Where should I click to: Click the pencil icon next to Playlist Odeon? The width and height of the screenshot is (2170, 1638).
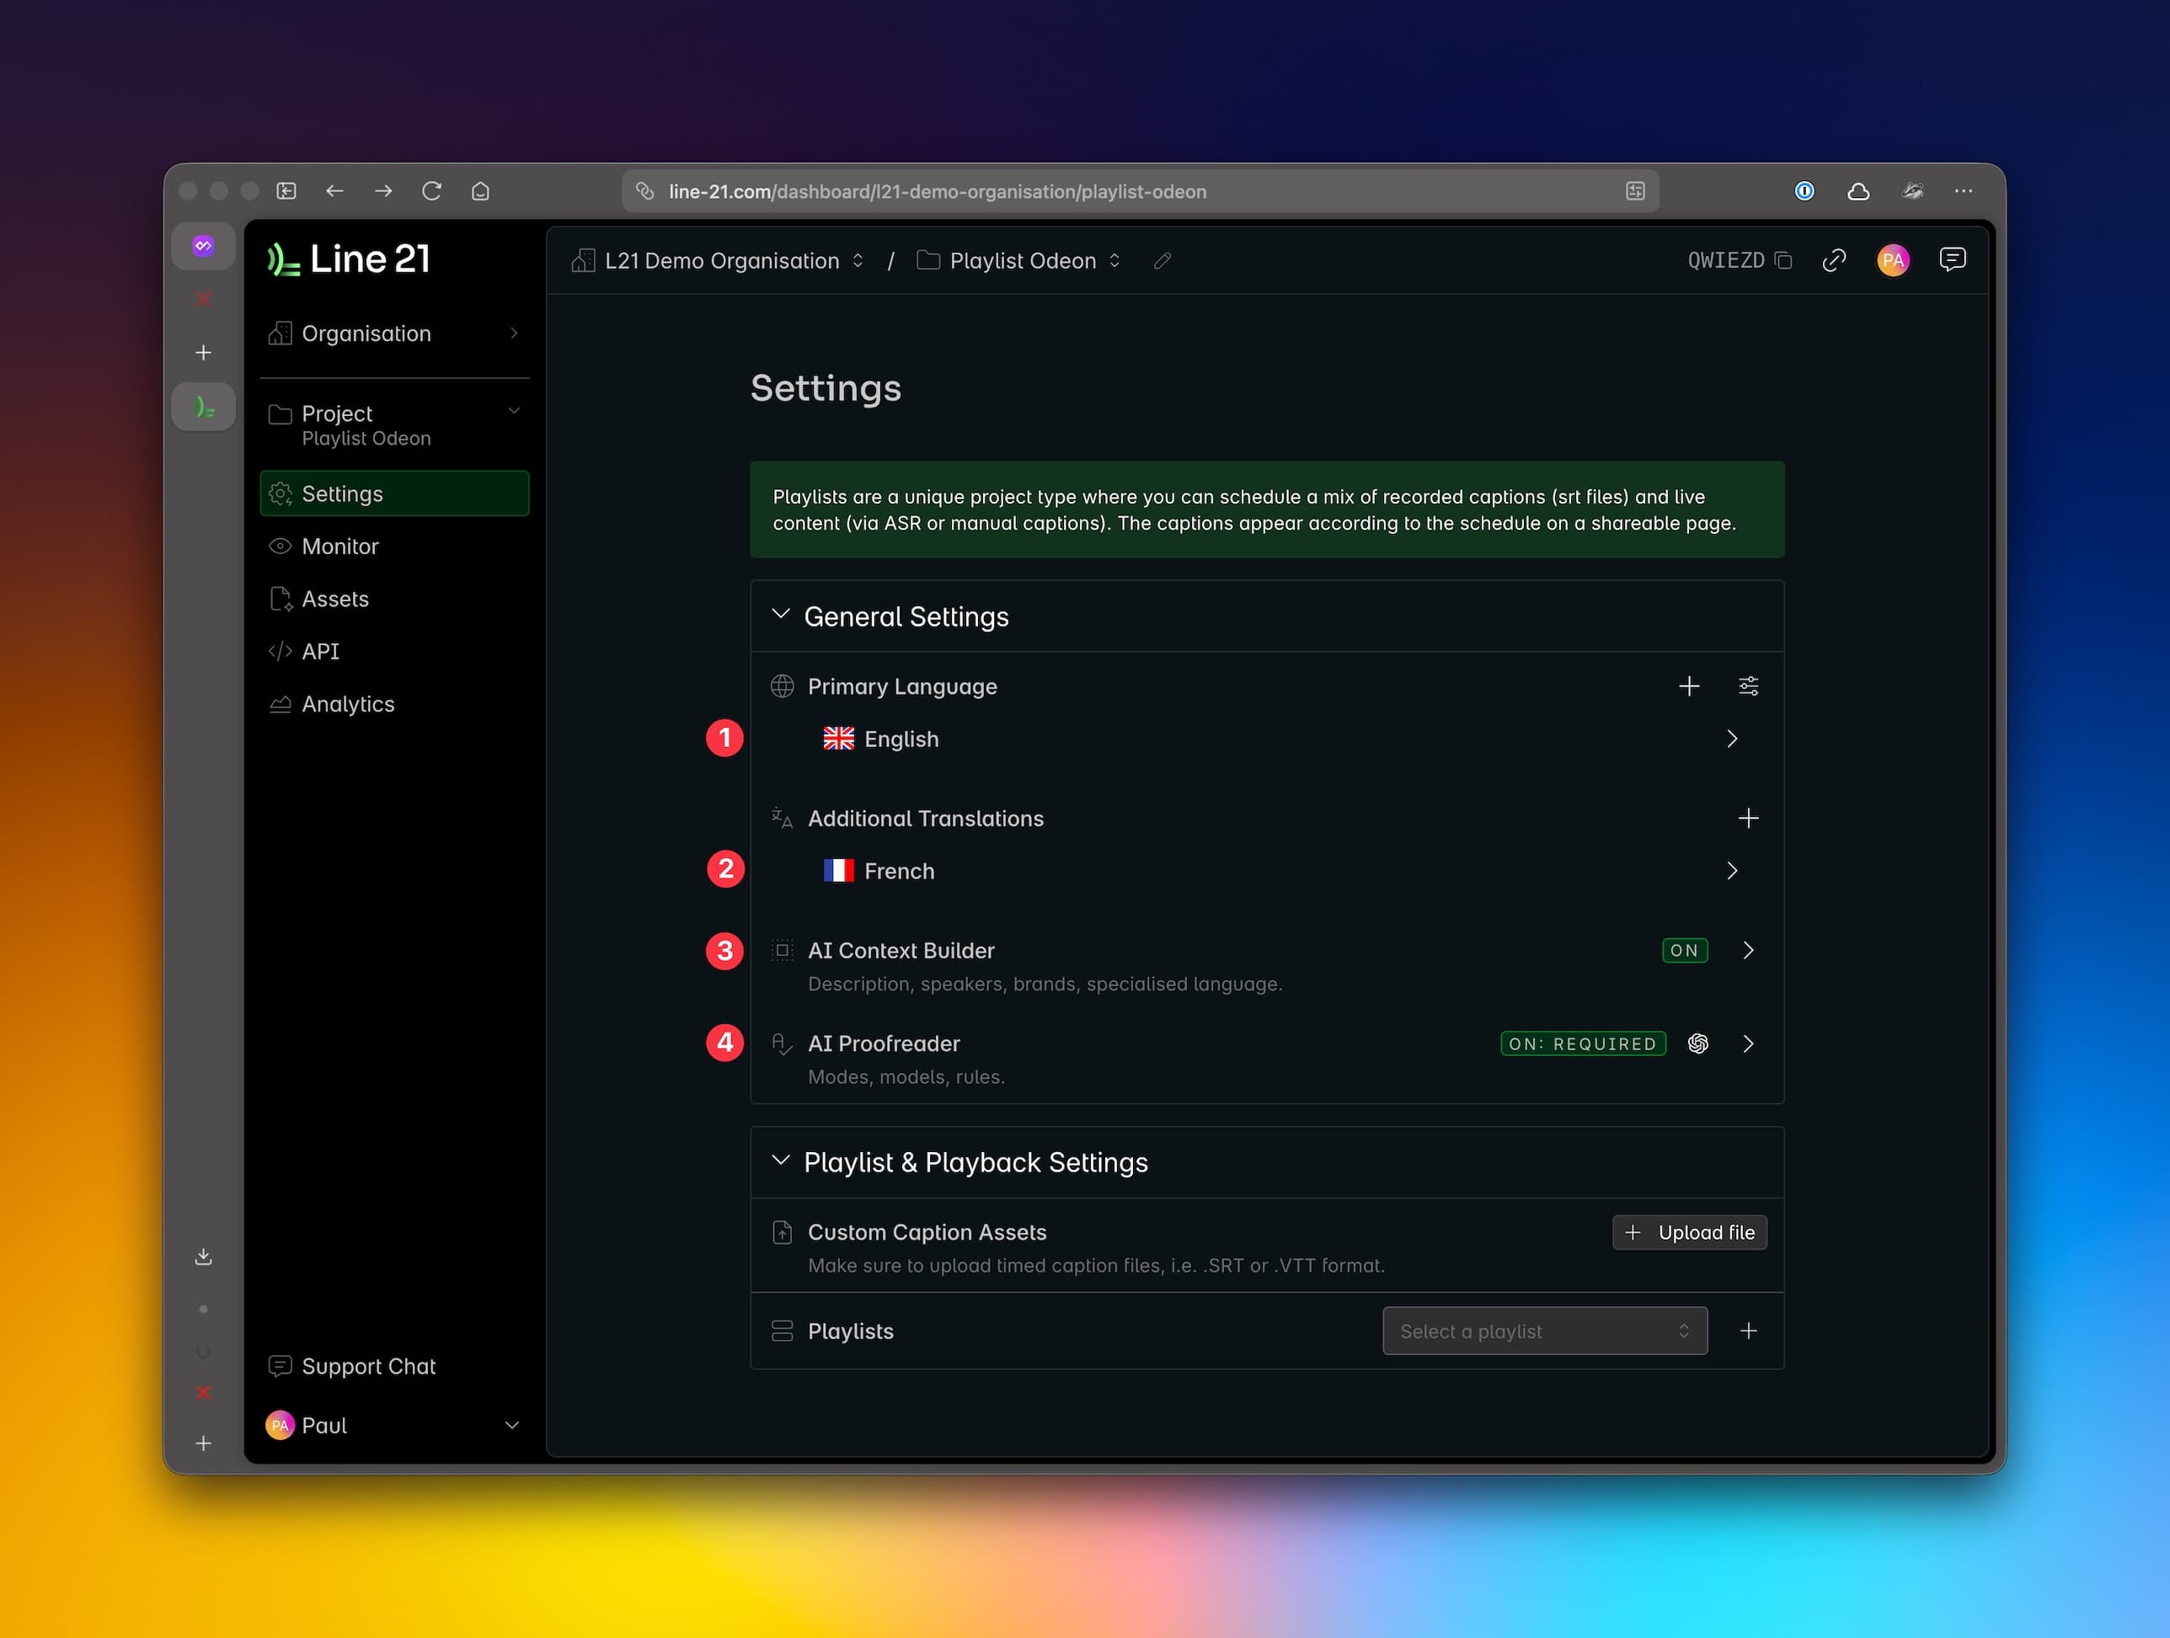(1162, 261)
